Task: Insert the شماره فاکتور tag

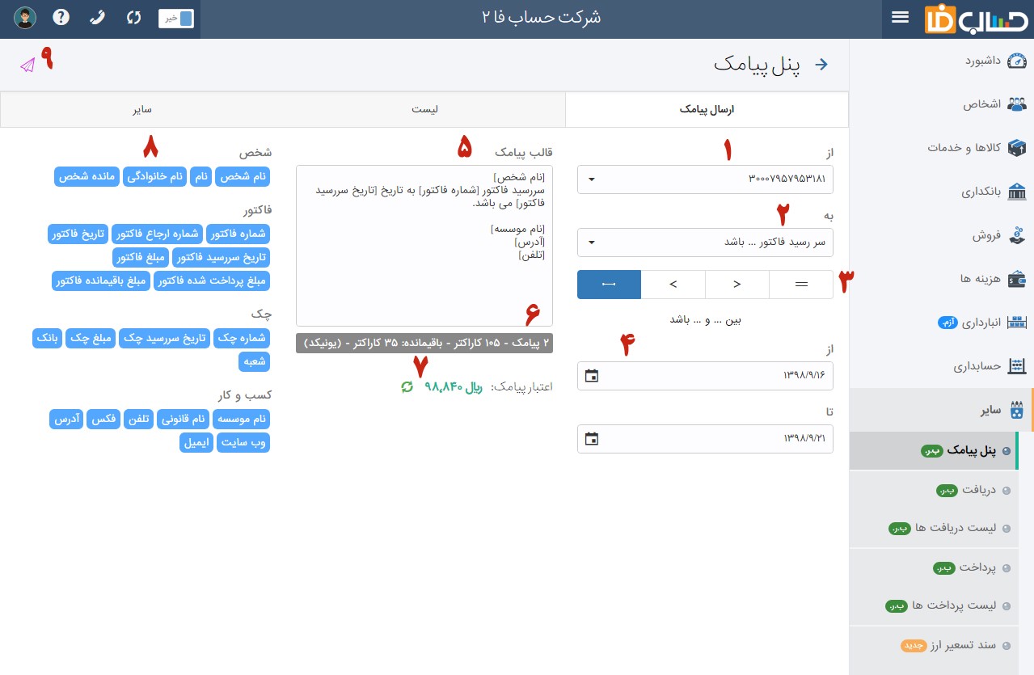Action: pos(238,234)
